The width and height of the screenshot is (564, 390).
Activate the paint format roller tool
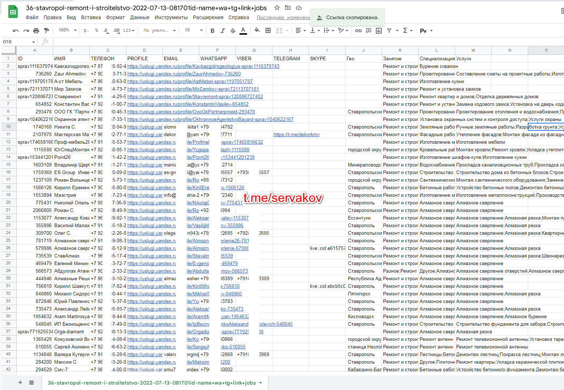(46, 31)
